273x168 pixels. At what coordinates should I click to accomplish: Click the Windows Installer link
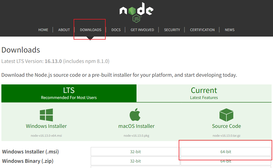(46, 126)
